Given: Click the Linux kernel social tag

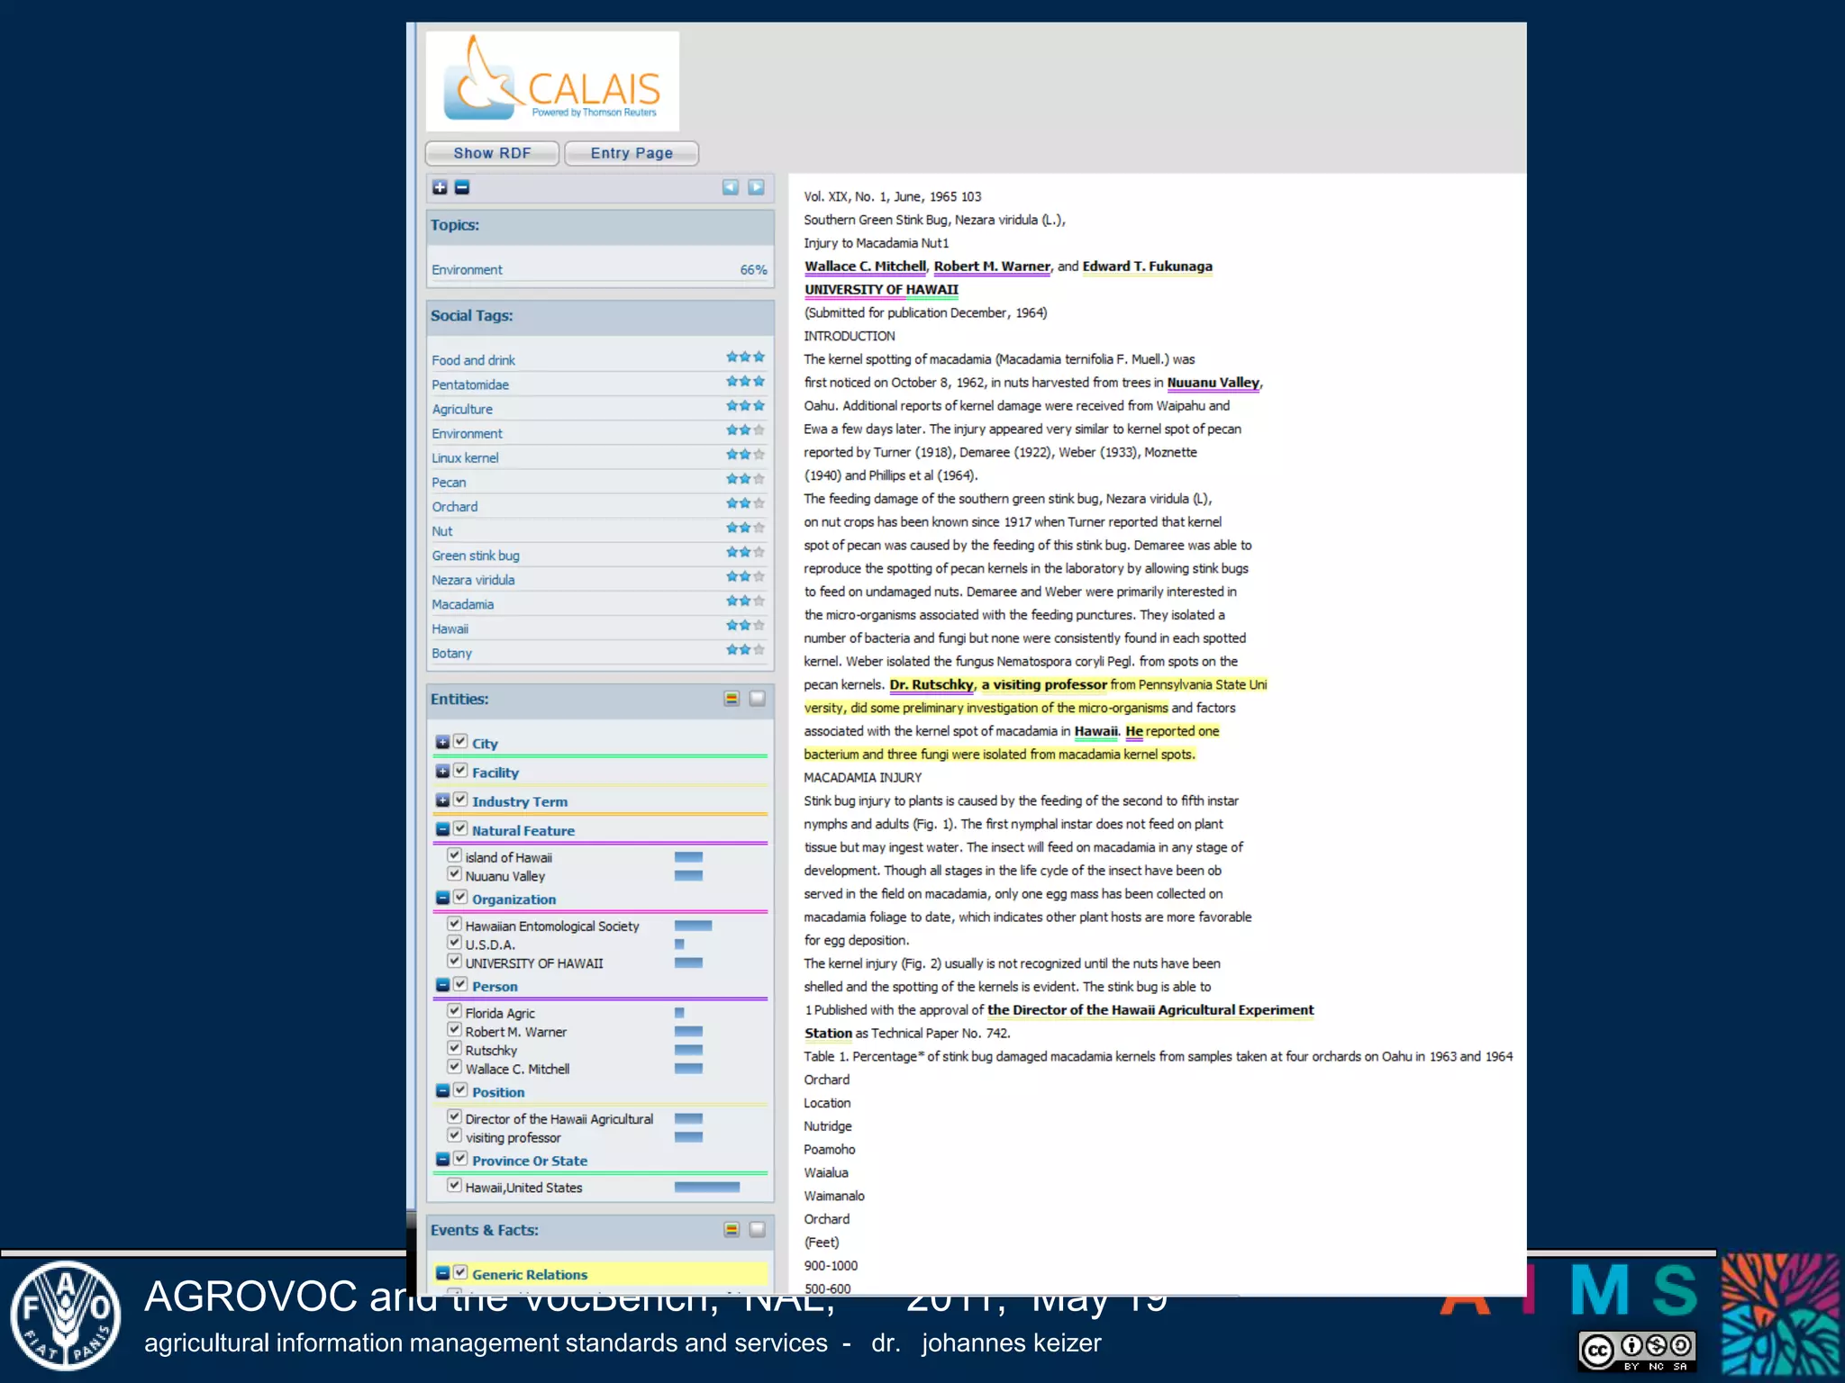Looking at the screenshot, I should (x=465, y=457).
